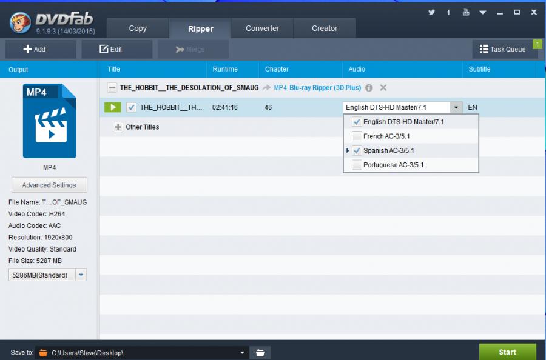Click the Save to path field
Image resolution: width=546 pixels, height=360 pixels.
[x=143, y=353]
